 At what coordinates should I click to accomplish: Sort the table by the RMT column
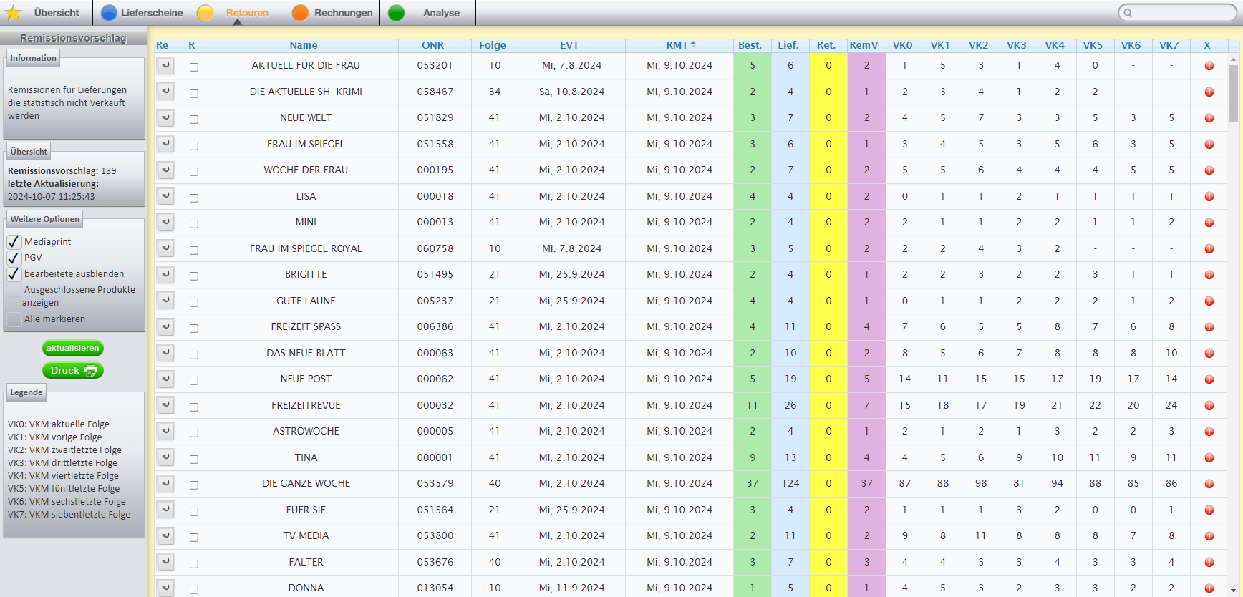point(677,45)
